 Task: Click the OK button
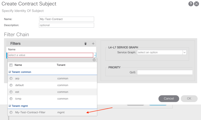point(189,98)
